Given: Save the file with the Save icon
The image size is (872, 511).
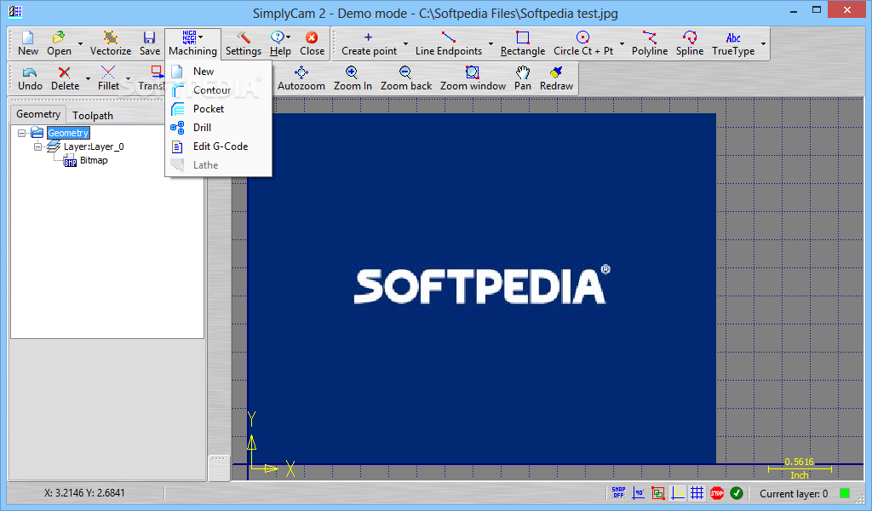Looking at the screenshot, I should (x=150, y=43).
